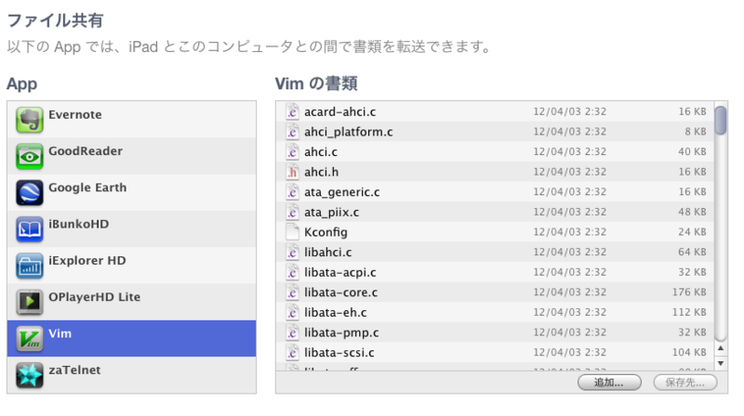Click the 176 KB size value

pyautogui.click(x=689, y=292)
